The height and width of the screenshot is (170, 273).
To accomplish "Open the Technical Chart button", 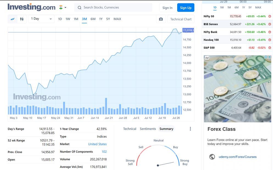I will (181, 19).
